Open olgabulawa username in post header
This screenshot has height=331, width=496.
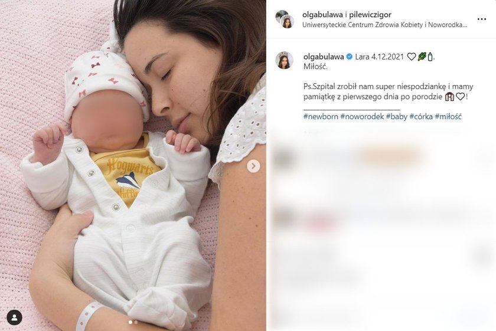[322, 15]
